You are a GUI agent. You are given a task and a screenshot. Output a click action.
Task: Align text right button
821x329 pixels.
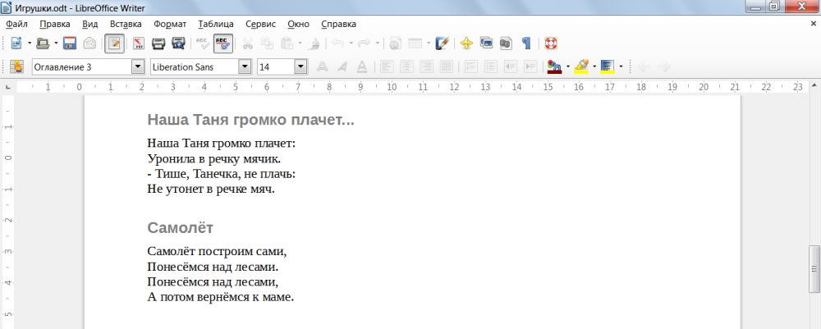pos(426,66)
